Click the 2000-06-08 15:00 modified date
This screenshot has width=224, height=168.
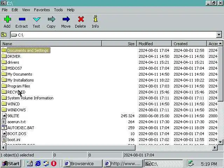click(154, 116)
